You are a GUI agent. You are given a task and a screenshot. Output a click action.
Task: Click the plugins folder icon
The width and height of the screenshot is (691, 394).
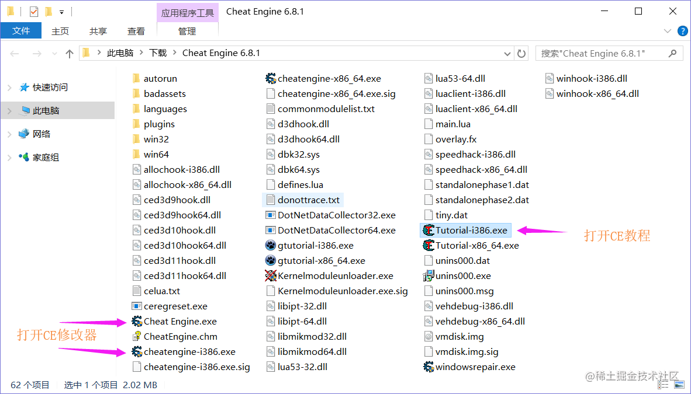point(136,124)
